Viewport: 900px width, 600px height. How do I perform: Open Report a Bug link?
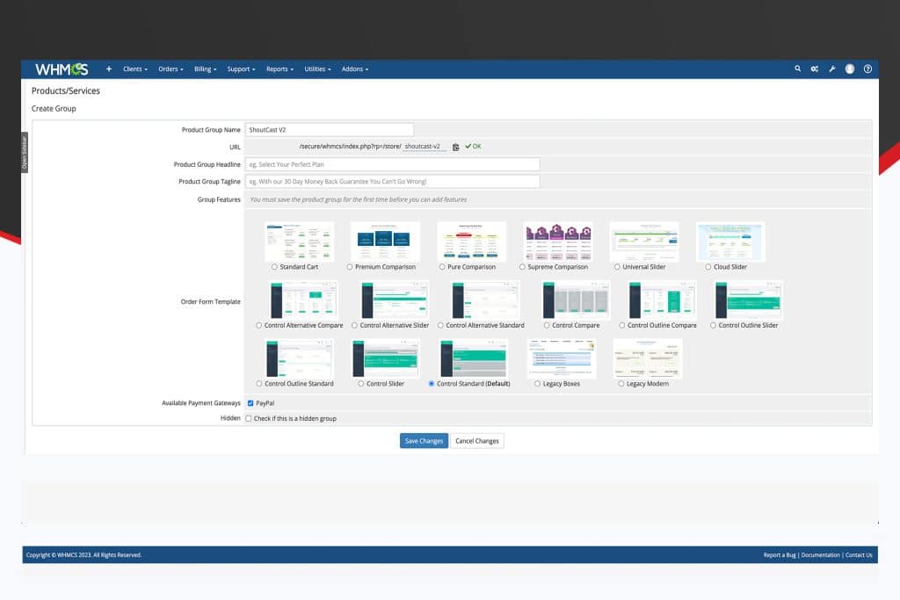click(x=779, y=554)
